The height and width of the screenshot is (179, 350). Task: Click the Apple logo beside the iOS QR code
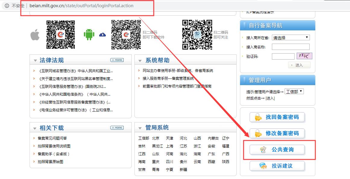coord(35,35)
